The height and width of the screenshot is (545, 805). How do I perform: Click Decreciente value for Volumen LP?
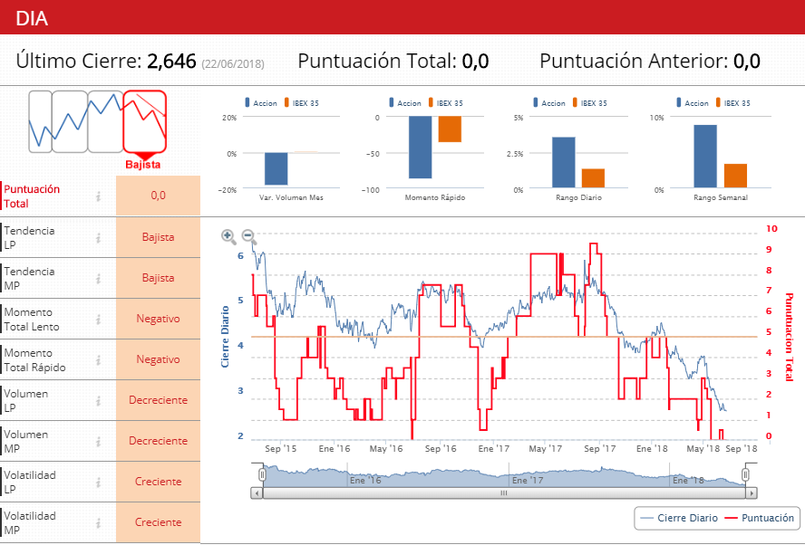pyautogui.click(x=158, y=400)
